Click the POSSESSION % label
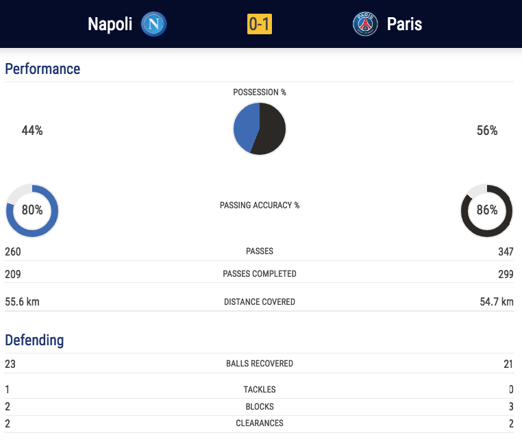The image size is (522, 446). tap(260, 92)
